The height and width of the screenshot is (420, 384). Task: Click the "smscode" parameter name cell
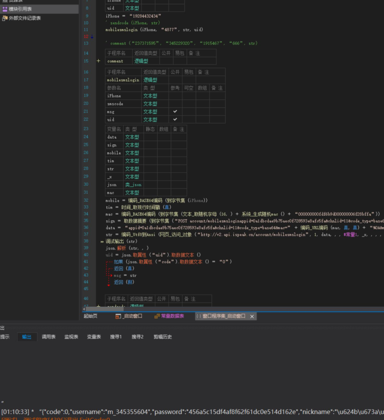point(123,104)
